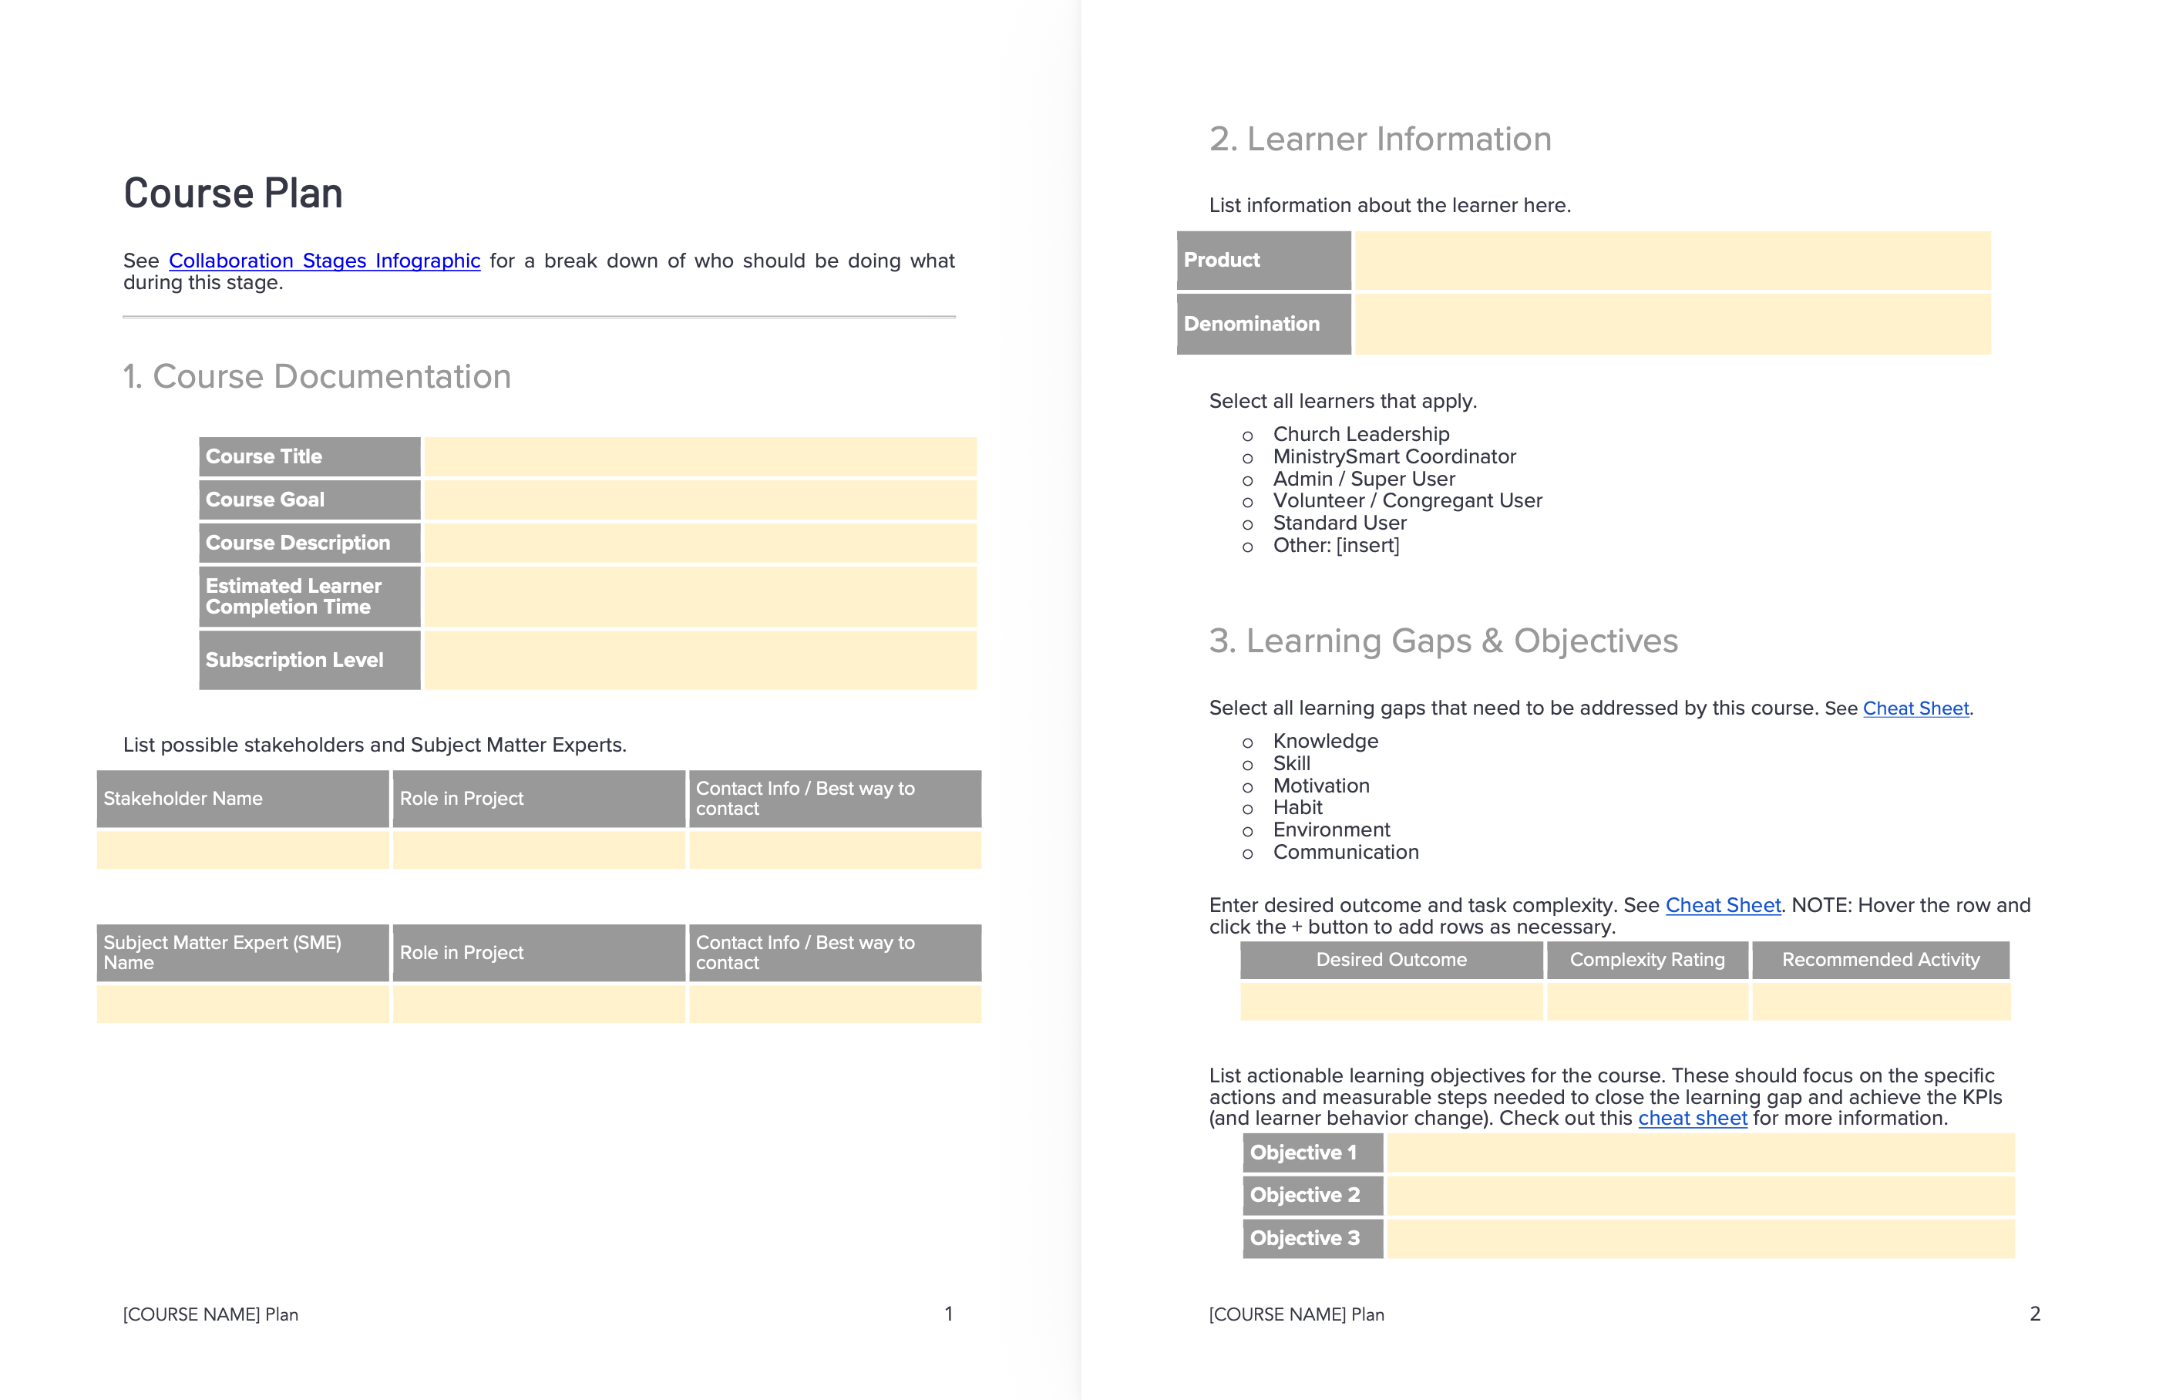Click the Subscription Level input cell
Viewport: 2166px width, 1400px height.
[x=700, y=660]
